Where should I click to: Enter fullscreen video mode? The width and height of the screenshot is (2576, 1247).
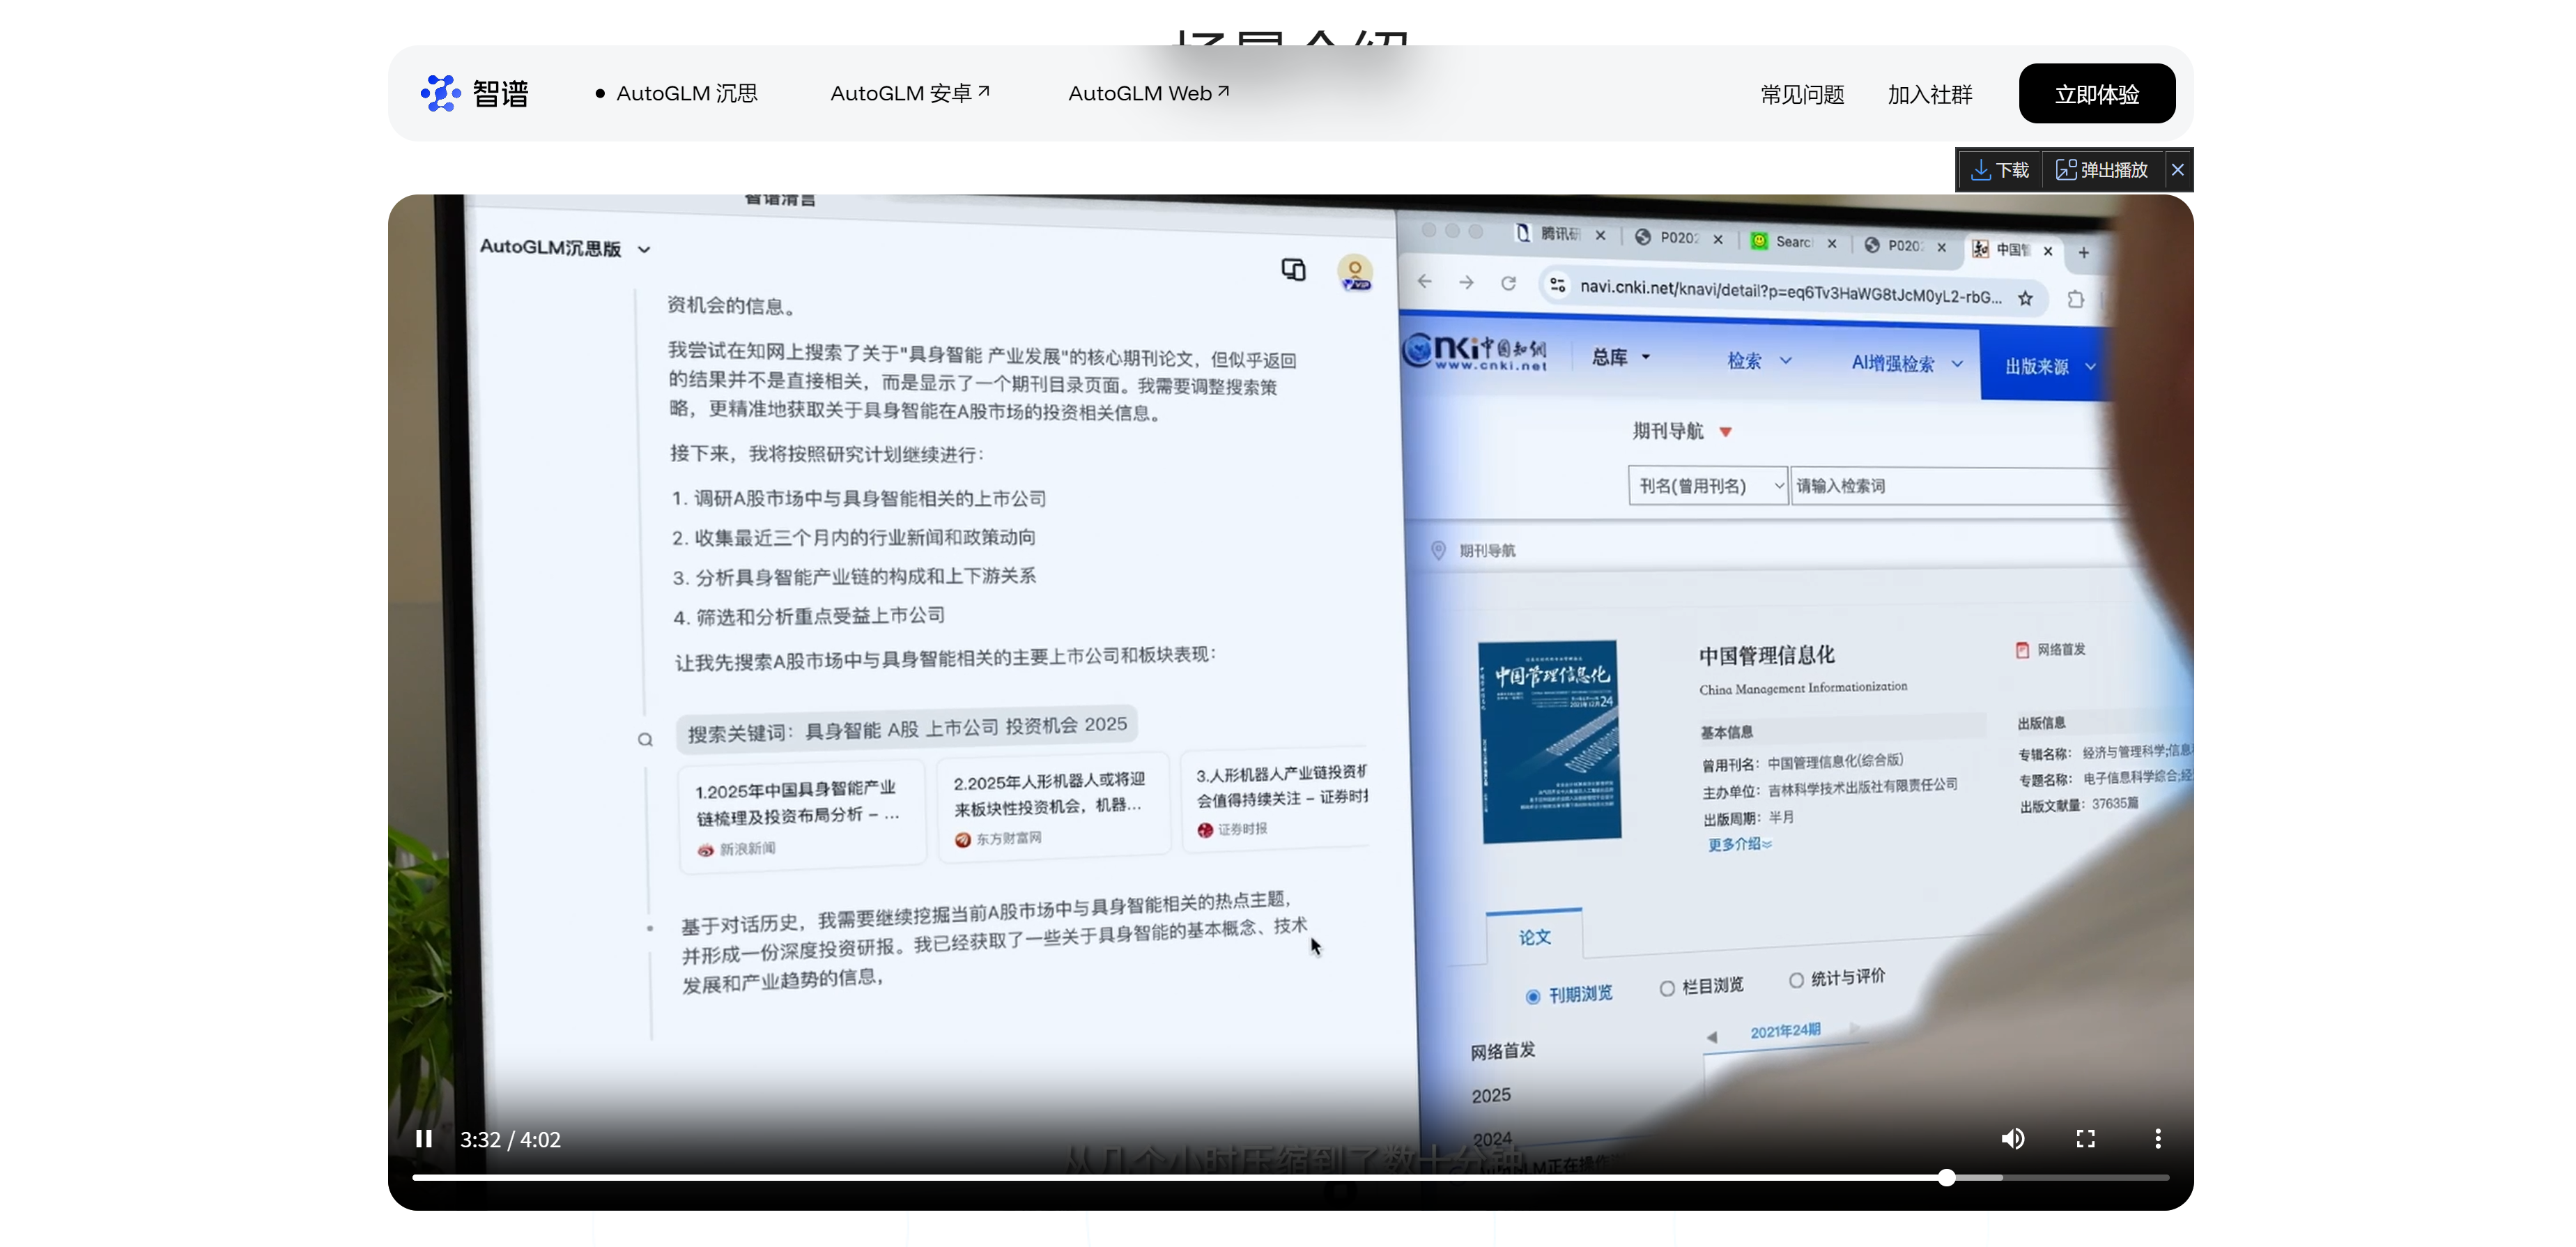pyautogui.click(x=2085, y=1139)
